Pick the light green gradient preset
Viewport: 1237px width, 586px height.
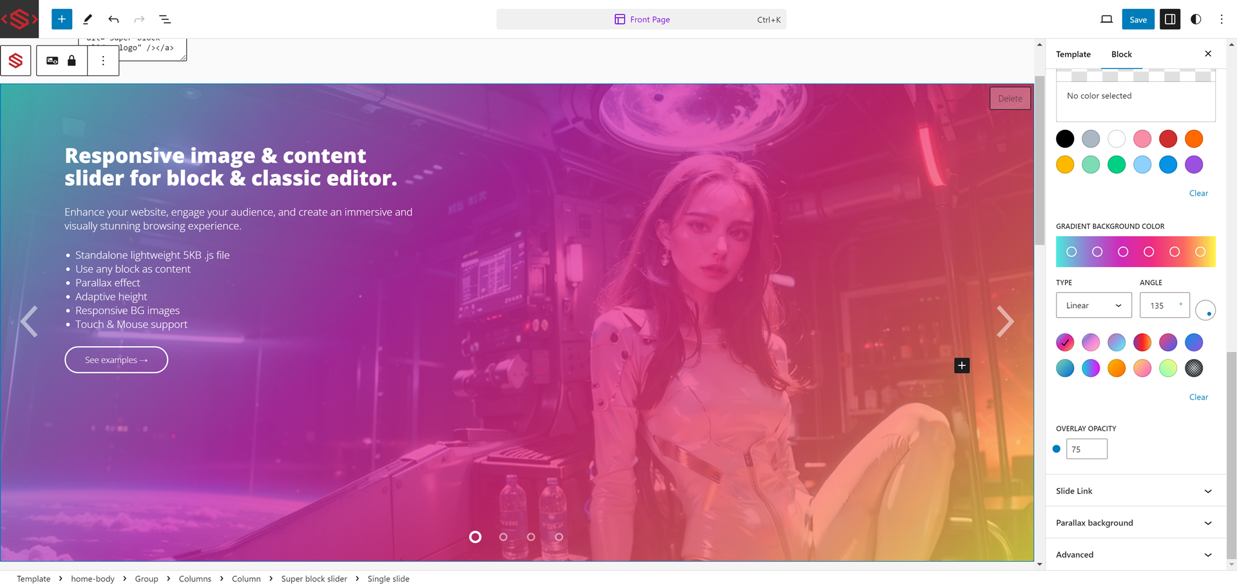pyautogui.click(x=1168, y=368)
